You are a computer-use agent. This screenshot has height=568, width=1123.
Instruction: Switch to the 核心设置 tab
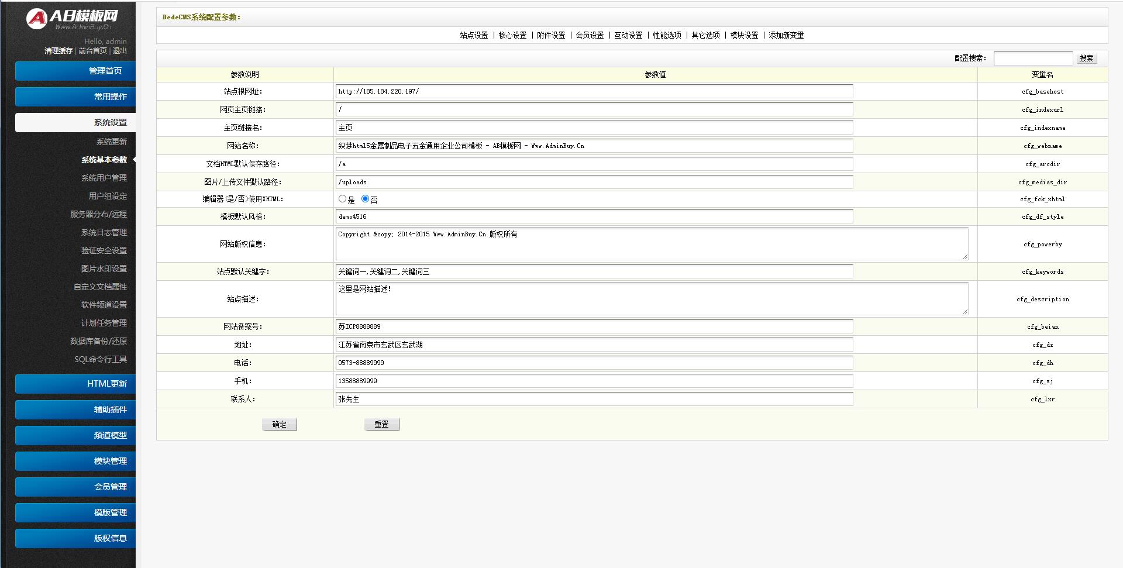click(x=512, y=35)
